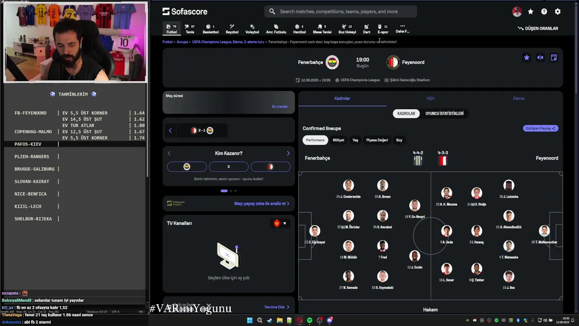The image size is (579, 326).
Task: Select the Performans filter chip
Action: tap(315, 140)
